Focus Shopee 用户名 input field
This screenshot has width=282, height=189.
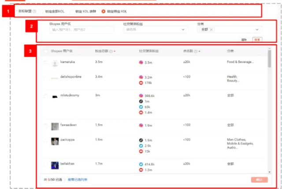[x=82, y=30]
